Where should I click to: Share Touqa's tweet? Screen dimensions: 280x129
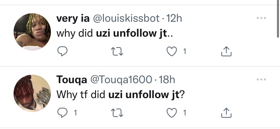226,113
